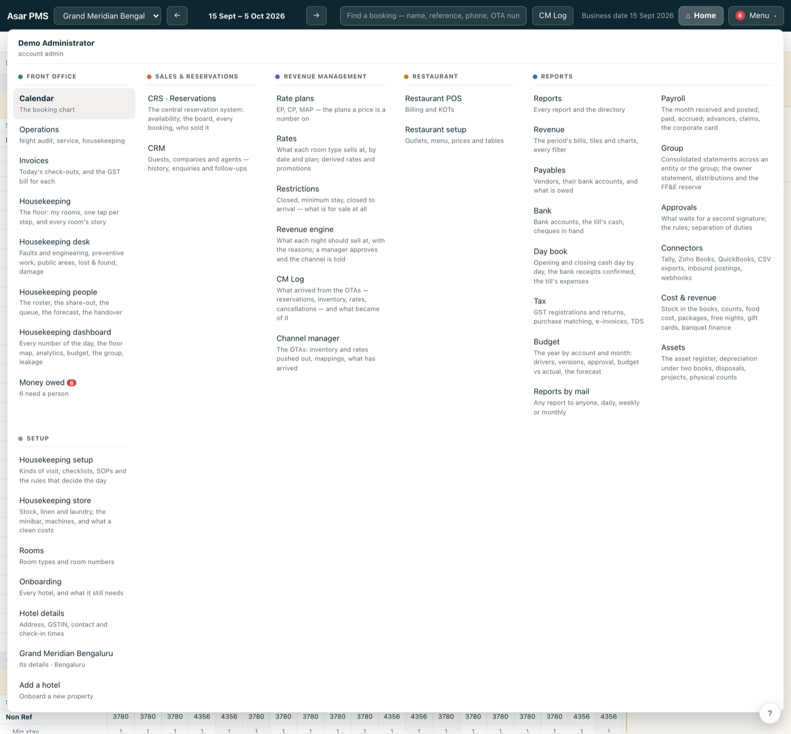This screenshot has height=734, width=791.
Task: Open Budget page
Action: [x=589, y=356]
